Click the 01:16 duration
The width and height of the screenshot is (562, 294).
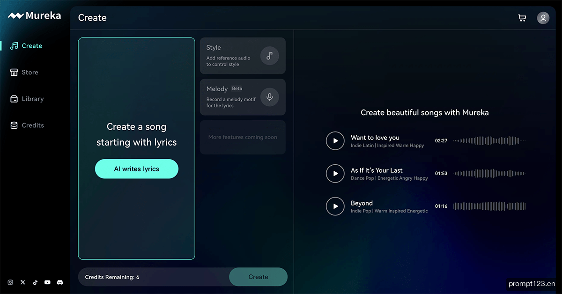[441, 206]
